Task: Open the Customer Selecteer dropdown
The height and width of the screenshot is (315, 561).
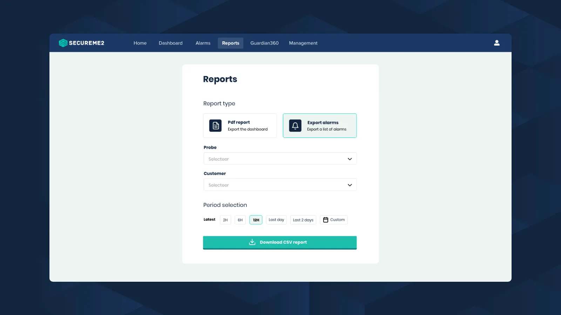Action: [x=280, y=185]
